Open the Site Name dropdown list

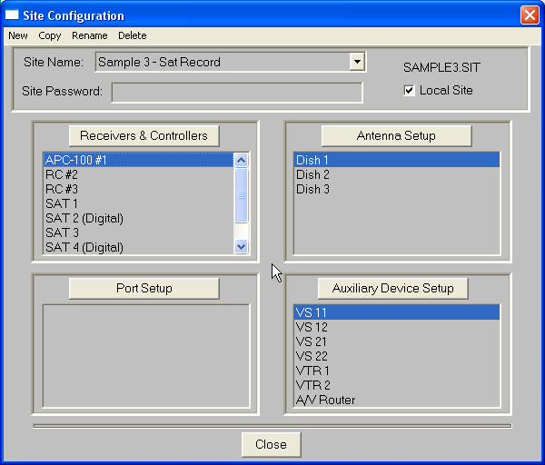point(357,62)
